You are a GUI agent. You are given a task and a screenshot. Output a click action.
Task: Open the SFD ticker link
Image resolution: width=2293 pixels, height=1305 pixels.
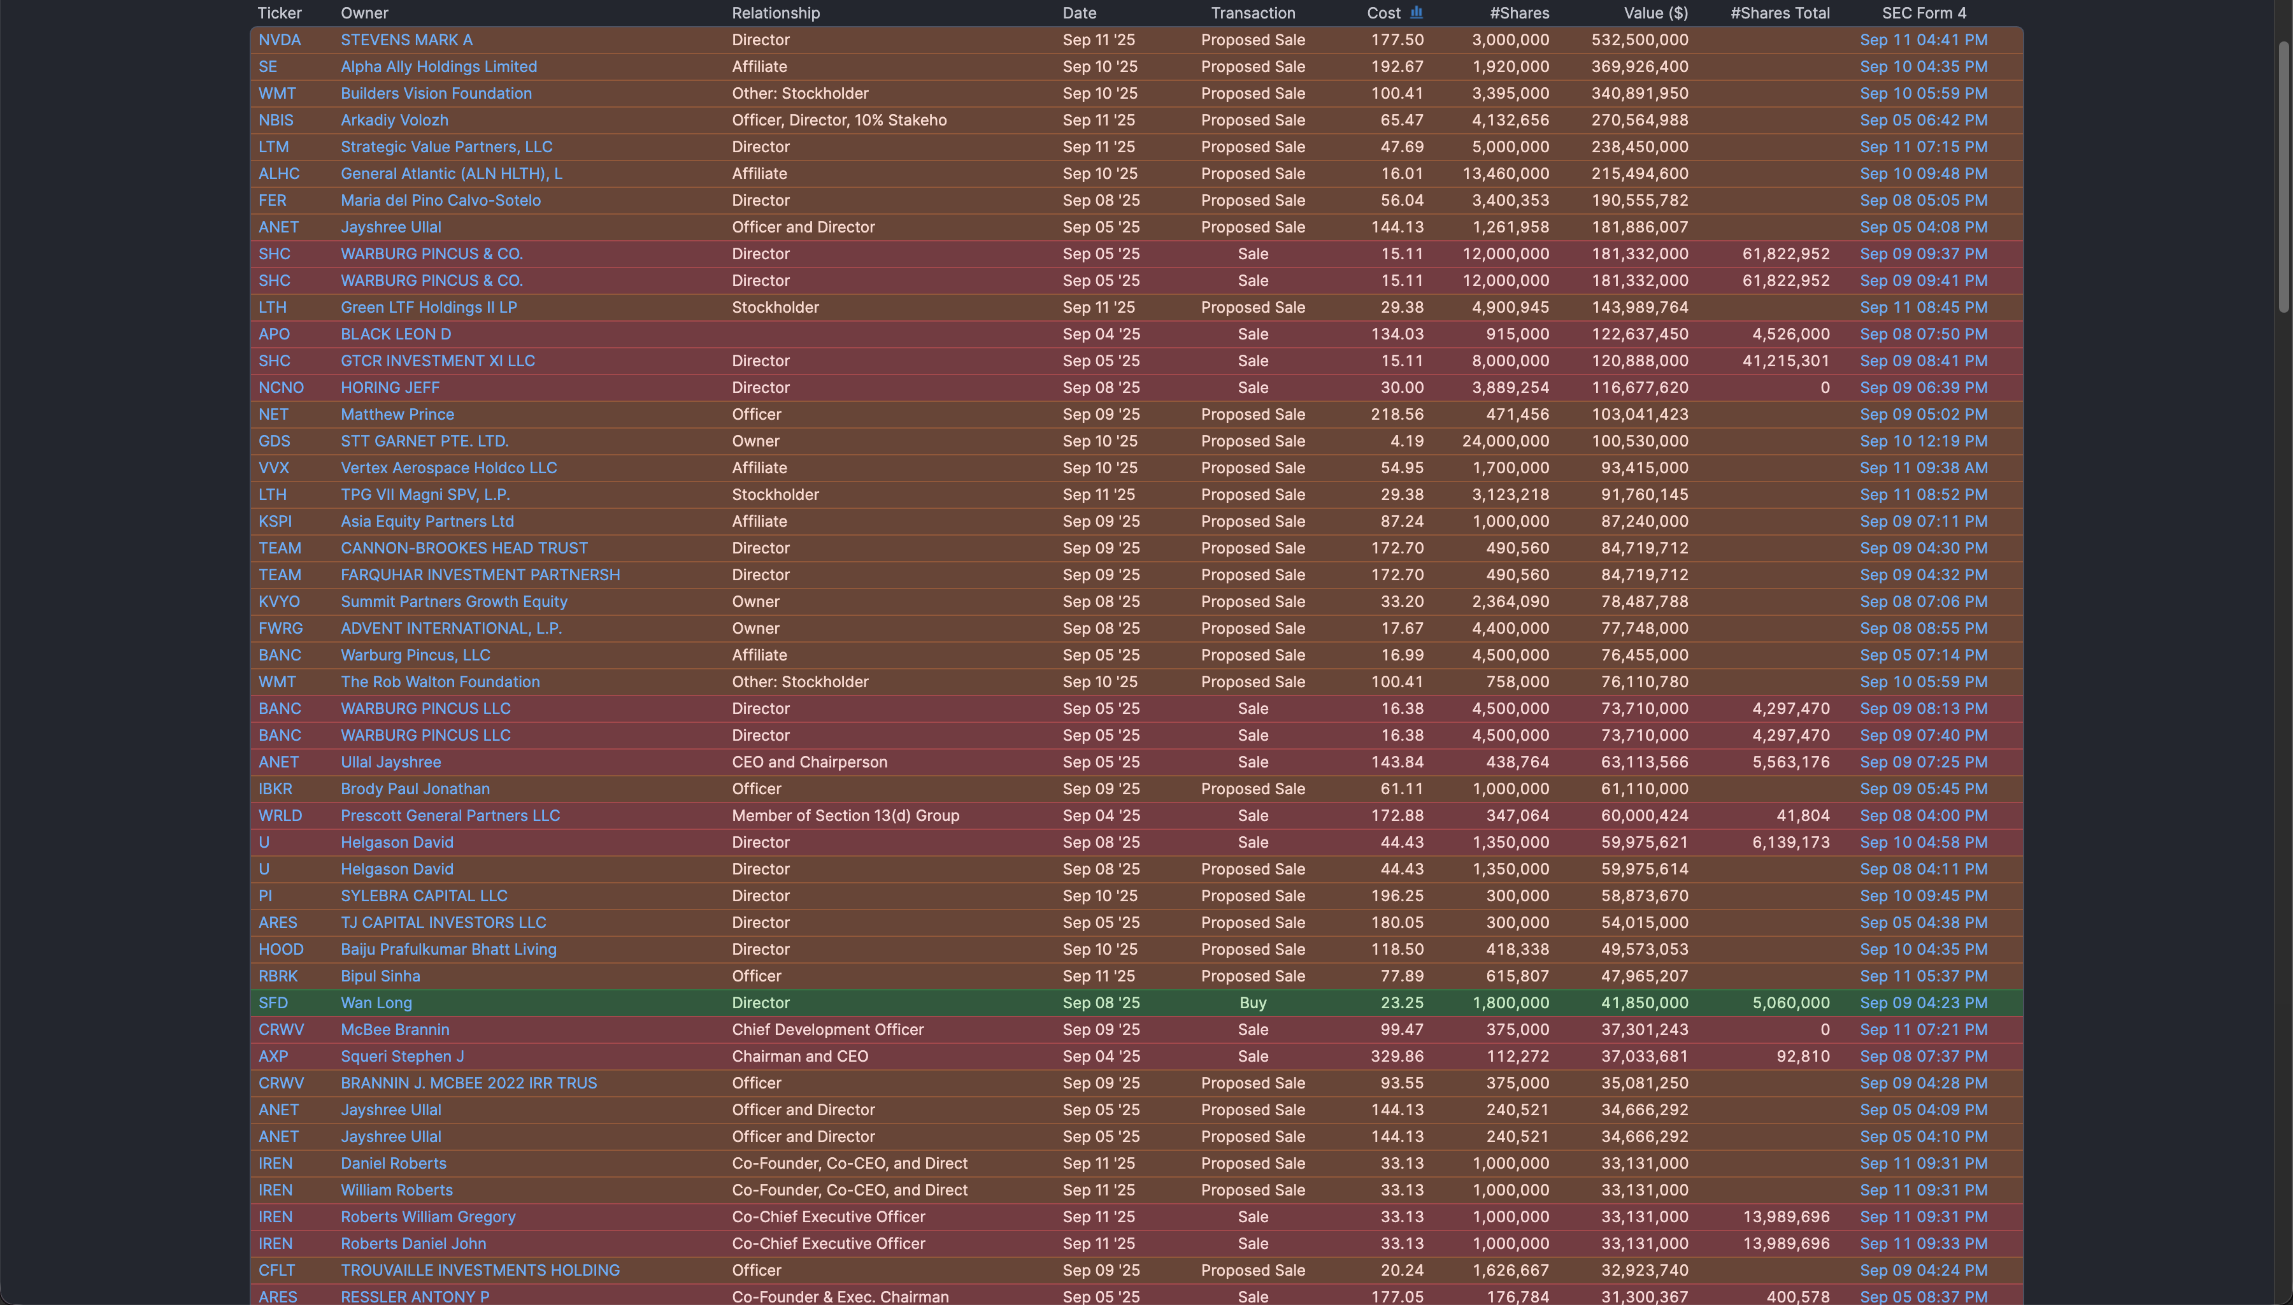(x=273, y=1004)
